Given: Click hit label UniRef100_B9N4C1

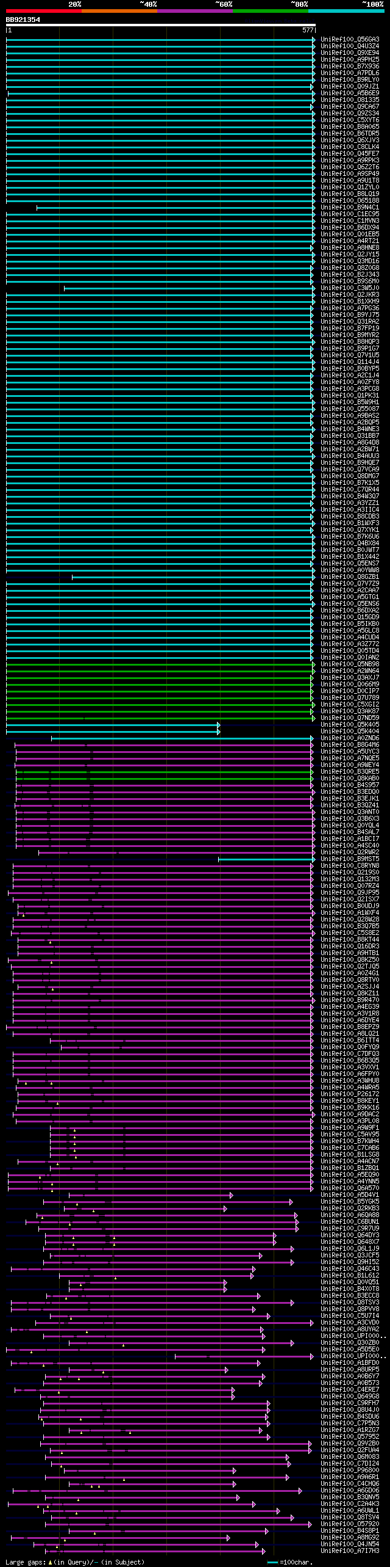Looking at the screenshot, I should coord(350,207).
